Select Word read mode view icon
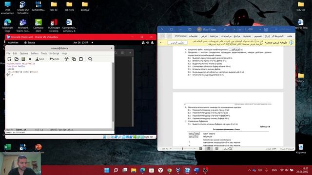Image resolution: width=312 pixels, height=175 pixels. 216,149
